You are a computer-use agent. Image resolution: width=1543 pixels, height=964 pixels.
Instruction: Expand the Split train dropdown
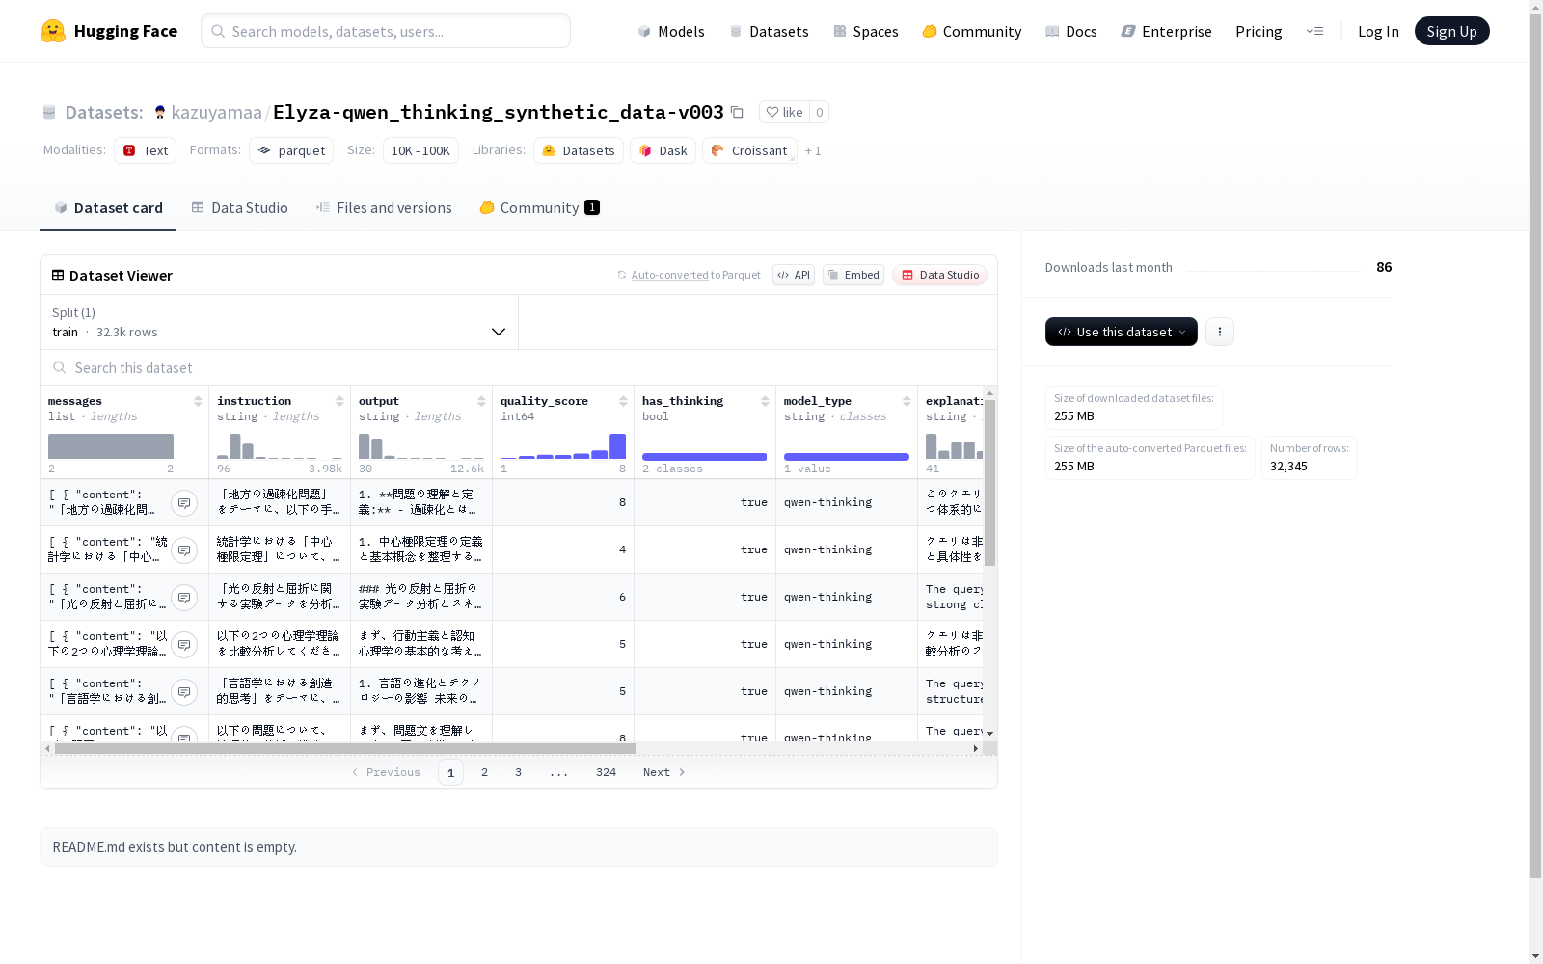tap(280, 322)
